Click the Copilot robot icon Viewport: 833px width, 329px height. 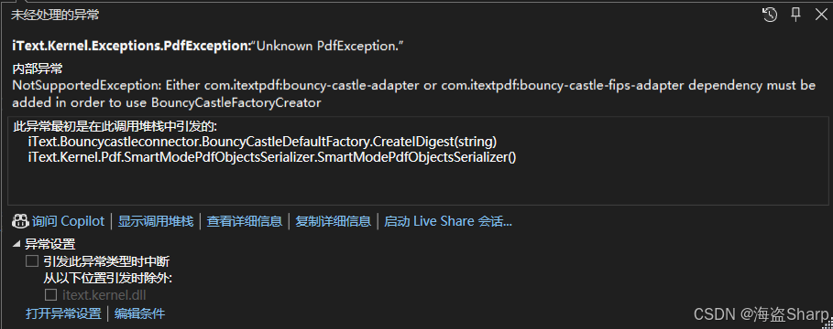pos(20,221)
